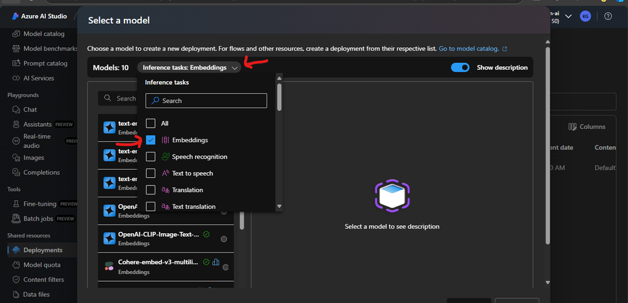Screen dimensions: 628x303
Task: Click the Azure AI Studio logo
Action: 15,16
